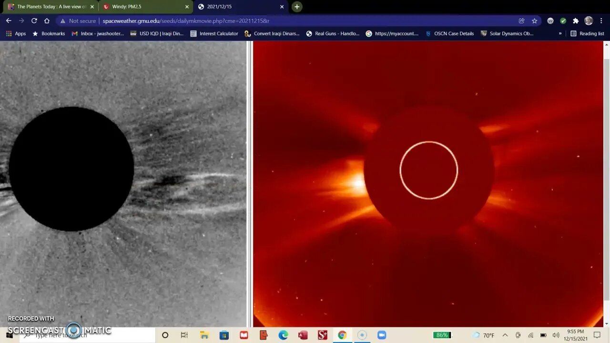Open the Chrome profile avatar

pyautogui.click(x=589, y=21)
